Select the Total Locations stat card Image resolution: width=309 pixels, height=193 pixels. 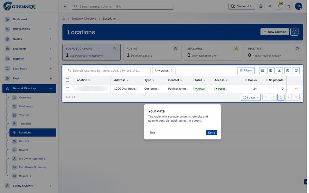point(91,52)
